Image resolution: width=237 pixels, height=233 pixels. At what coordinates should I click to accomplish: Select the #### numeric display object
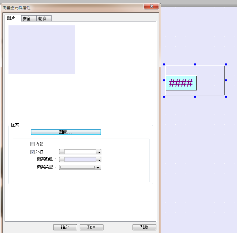[181, 83]
